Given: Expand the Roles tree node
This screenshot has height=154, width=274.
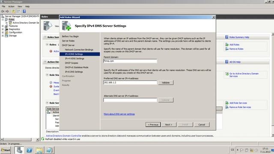Looking at the screenshot, I should pos(3,20).
